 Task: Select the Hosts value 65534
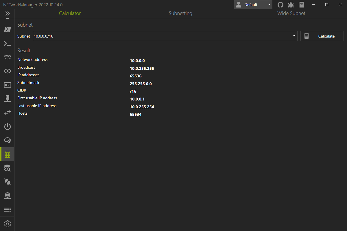(x=136, y=114)
